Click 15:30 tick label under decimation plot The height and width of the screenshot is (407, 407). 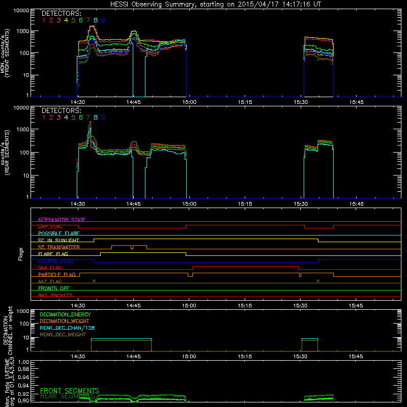(300, 357)
